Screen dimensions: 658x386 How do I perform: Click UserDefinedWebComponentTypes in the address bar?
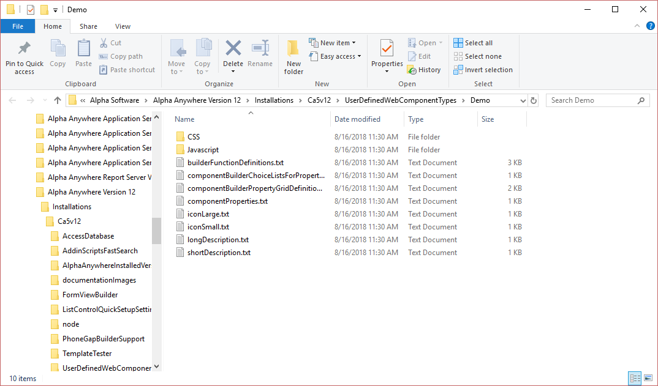click(x=400, y=100)
